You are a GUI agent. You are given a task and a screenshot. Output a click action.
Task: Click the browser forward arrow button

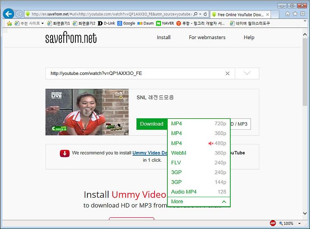click(x=19, y=14)
